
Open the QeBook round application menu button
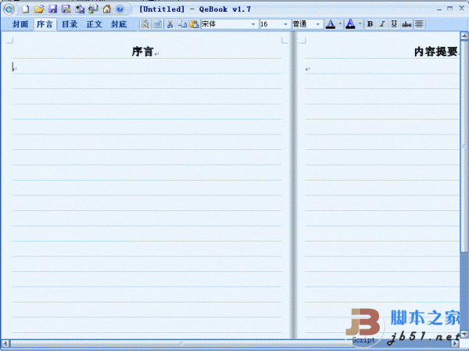click(x=9, y=9)
